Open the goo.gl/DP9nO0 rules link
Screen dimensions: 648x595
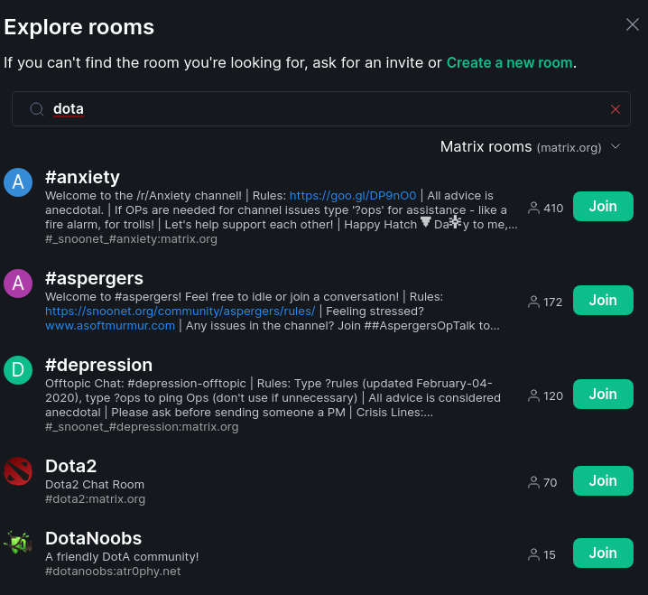(x=353, y=196)
